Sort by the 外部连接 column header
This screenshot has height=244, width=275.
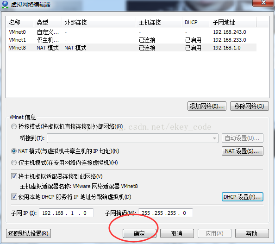(99, 22)
